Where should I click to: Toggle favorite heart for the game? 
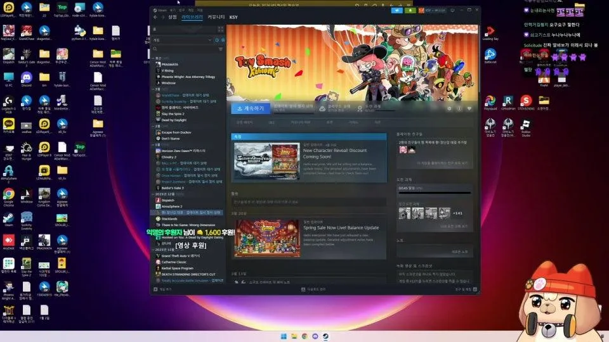coord(469,108)
